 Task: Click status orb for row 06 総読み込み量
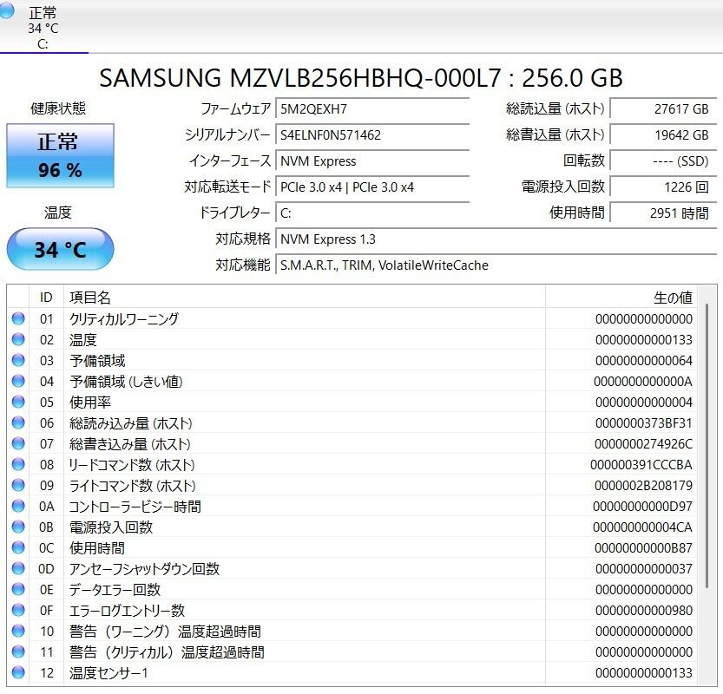[18, 422]
